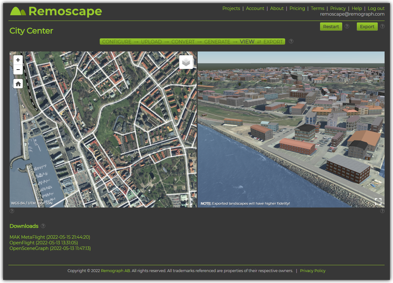This screenshot has height=283, width=393.
Task: Go to the EXPORT workflow step
Action: coord(273,41)
